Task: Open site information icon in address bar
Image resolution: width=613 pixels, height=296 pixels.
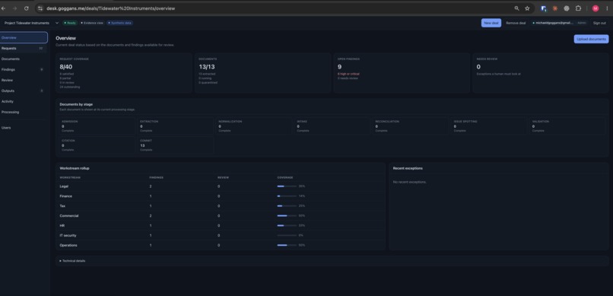Action: coord(40,8)
